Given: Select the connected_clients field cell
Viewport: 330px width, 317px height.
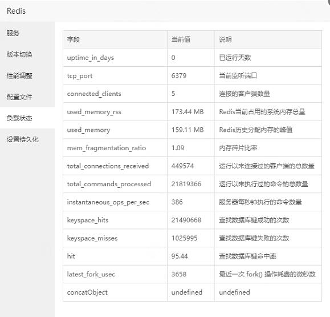Looking at the screenshot, I should point(115,94).
